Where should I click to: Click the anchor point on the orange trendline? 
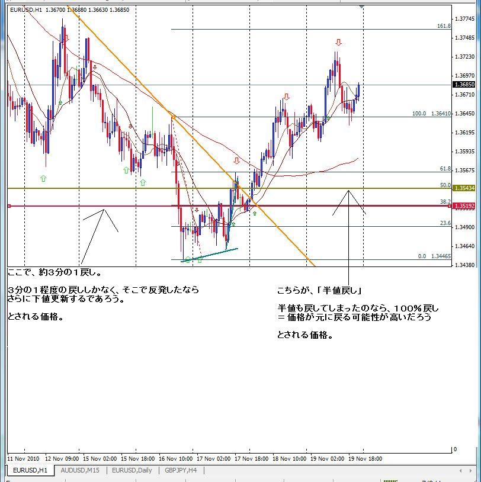click(174, 117)
